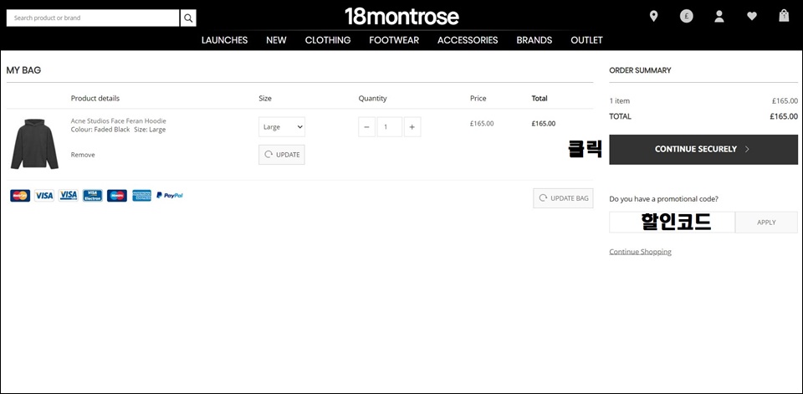Click the product search field

93,18
